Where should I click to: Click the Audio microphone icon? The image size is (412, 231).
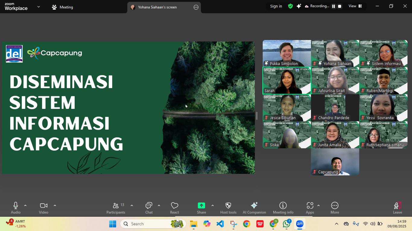click(16, 206)
